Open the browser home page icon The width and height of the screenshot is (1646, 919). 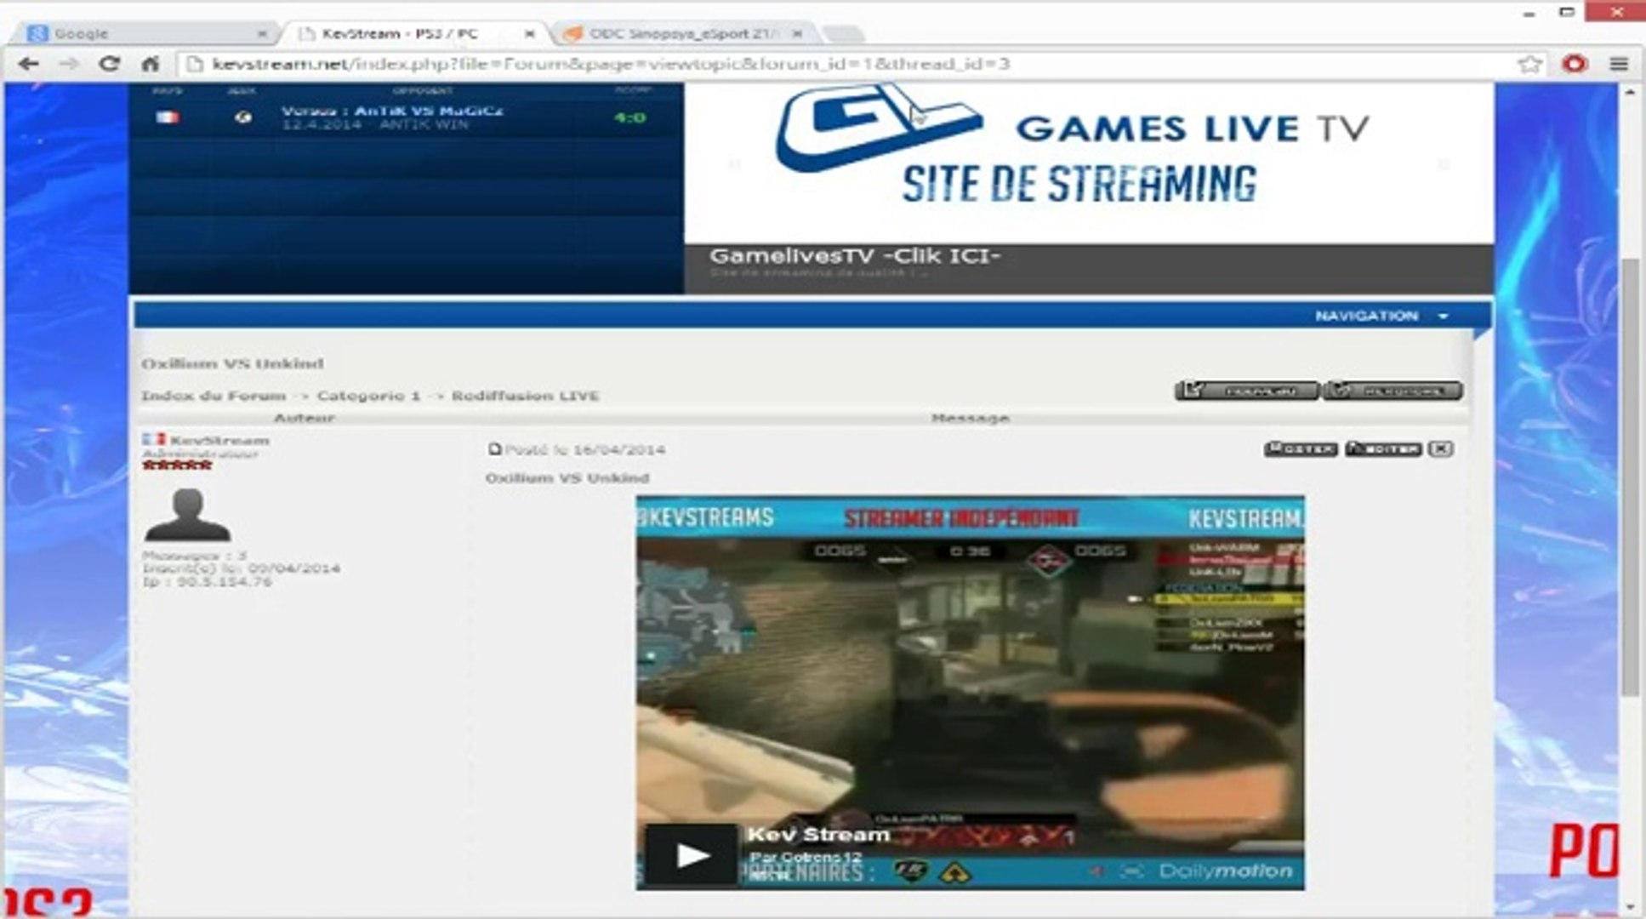(151, 64)
